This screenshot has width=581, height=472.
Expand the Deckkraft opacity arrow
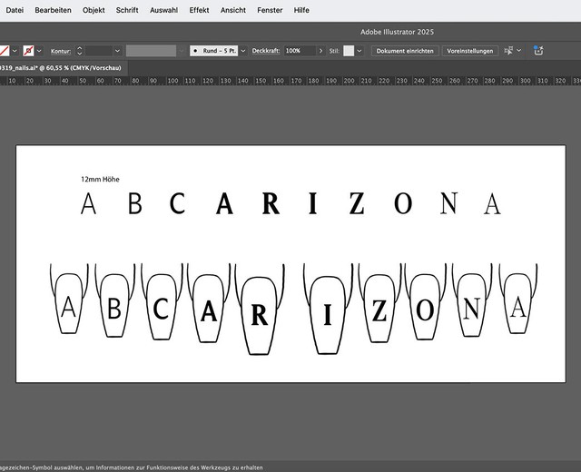(320, 51)
